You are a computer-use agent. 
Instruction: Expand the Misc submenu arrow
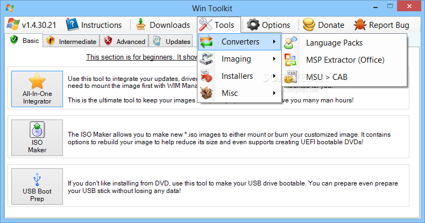[x=274, y=93]
